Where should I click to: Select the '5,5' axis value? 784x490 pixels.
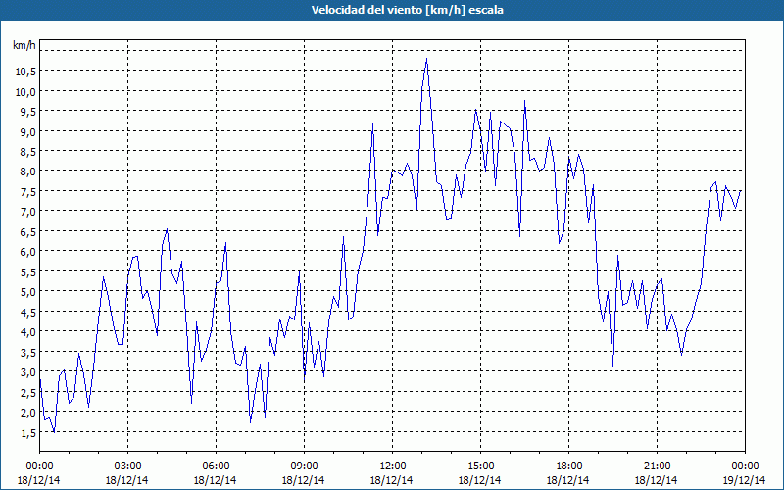pyautogui.click(x=28, y=272)
